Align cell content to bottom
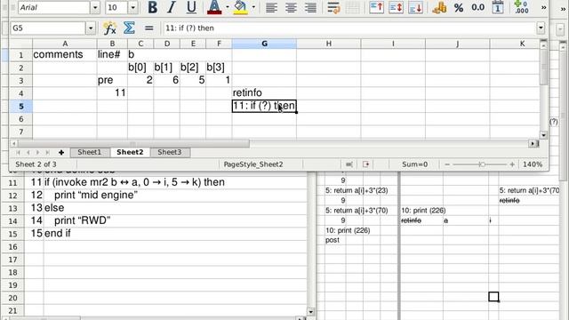 click(x=415, y=8)
